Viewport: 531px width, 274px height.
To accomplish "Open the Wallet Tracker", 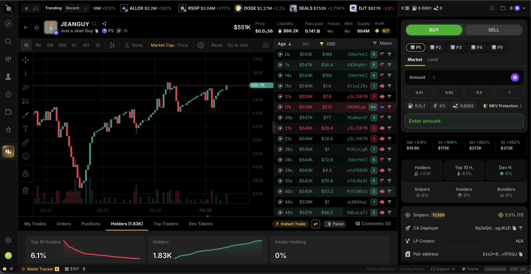I will 40,269.
